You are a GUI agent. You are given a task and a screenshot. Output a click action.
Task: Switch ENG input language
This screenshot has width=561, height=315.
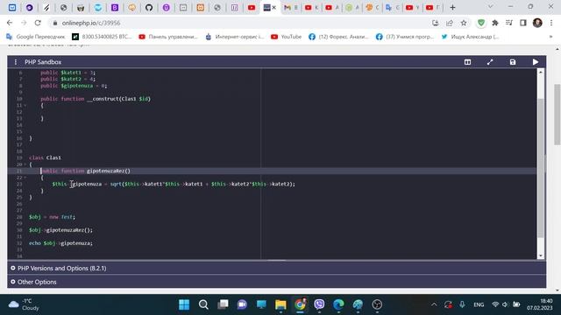(x=479, y=304)
